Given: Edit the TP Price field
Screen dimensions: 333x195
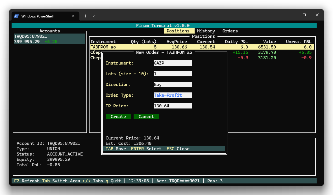Looking at the screenshot, I should [173, 106].
